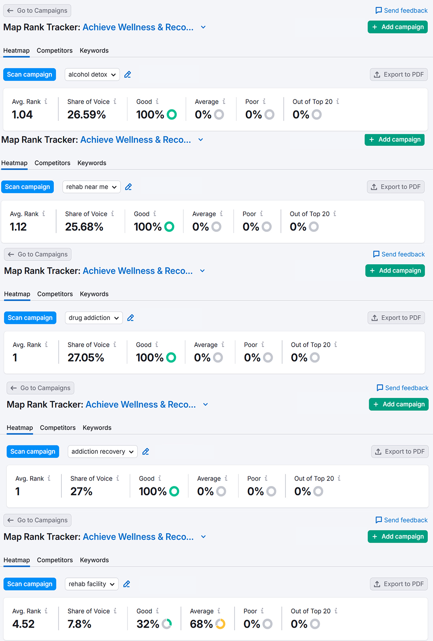Click Export to PDF beside drug addiction
Viewport: 433px width, 641px height.
(x=396, y=318)
